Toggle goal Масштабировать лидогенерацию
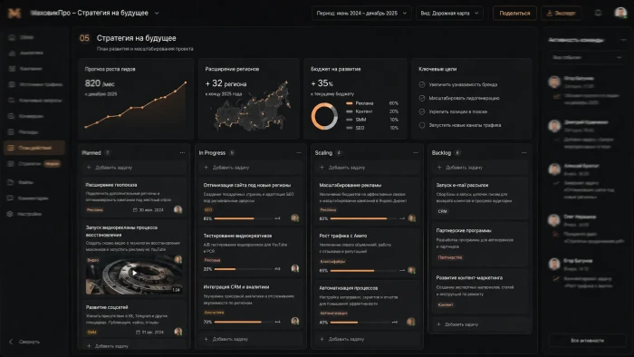Viewport: 634px width, 357px height. coord(422,98)
